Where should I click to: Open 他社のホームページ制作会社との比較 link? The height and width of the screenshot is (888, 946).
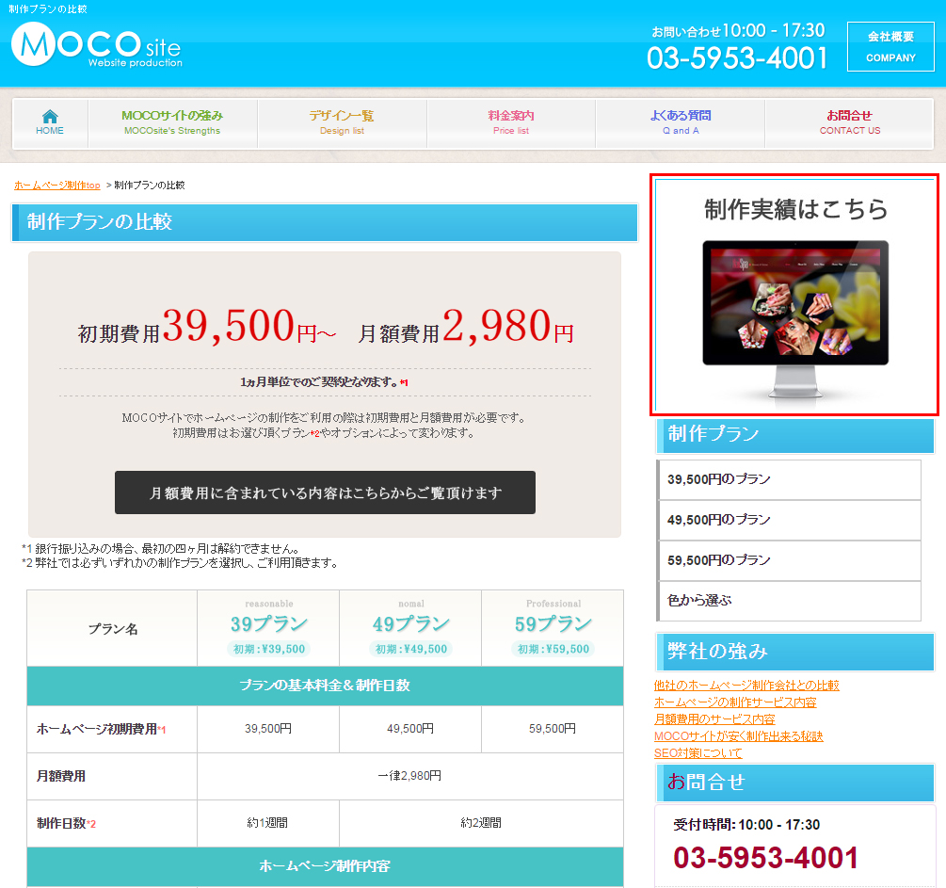[746, 686]
